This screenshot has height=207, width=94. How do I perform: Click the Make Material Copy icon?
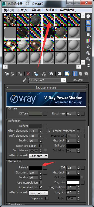[36, 74]
